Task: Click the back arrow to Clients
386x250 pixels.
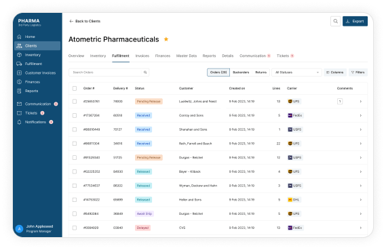Action: (71, 21)
